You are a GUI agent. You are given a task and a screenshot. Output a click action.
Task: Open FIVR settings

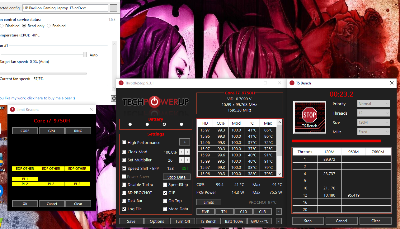(x=205, y=212)
